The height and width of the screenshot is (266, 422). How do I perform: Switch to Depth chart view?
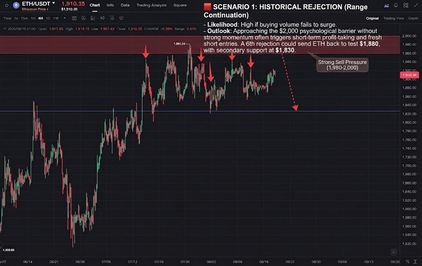(413, 18)
